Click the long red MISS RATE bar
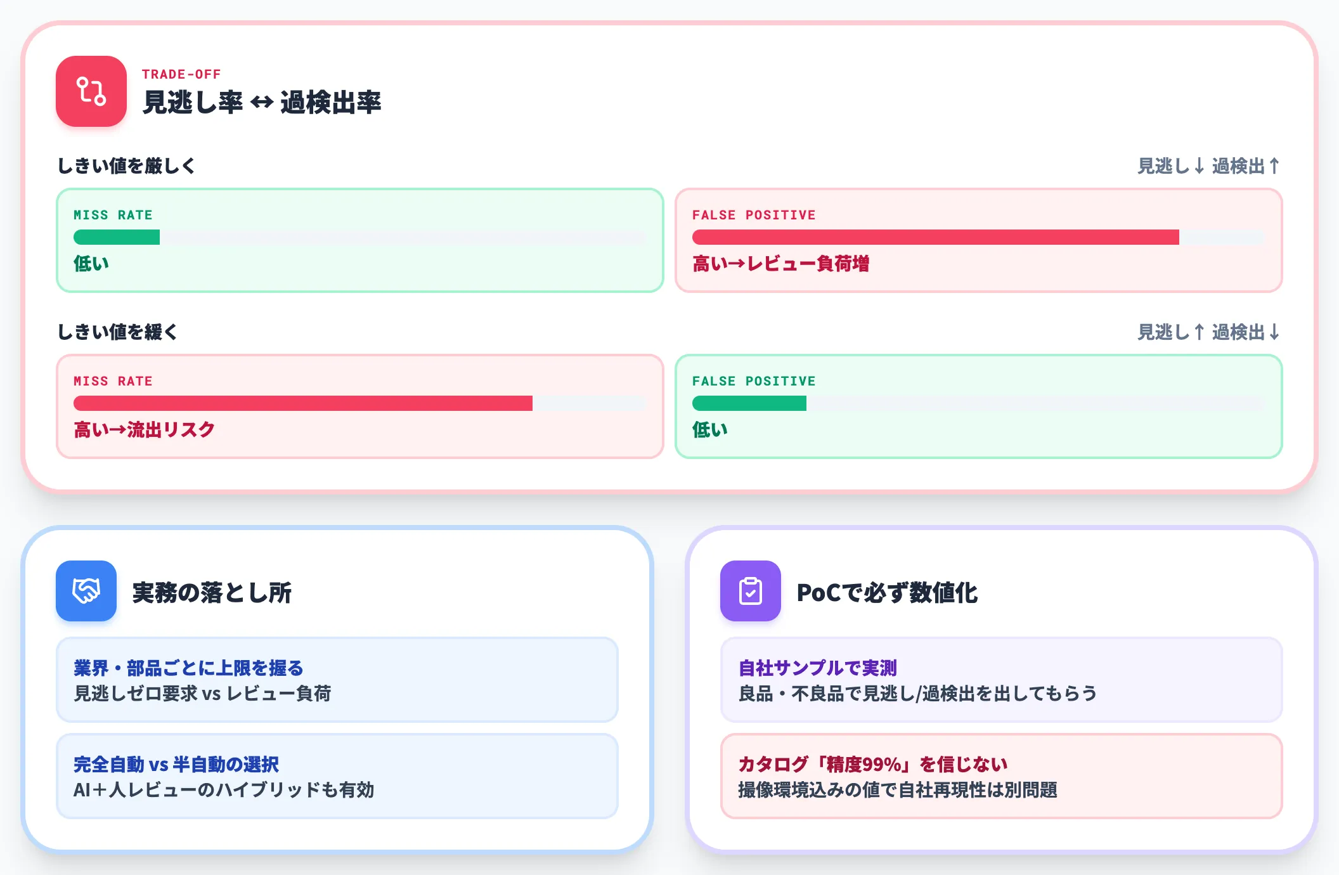The image size is (1339, 875). 303,403
